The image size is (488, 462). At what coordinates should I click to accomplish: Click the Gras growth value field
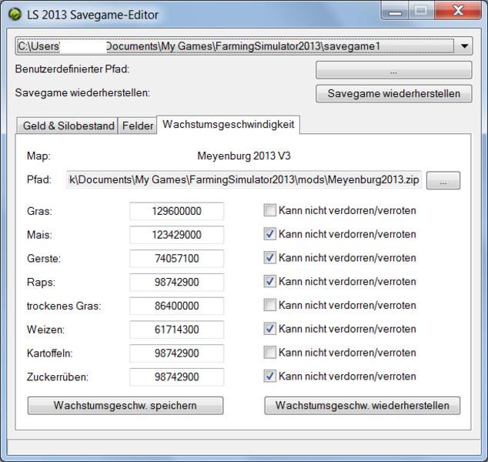[x=176, y=211]
